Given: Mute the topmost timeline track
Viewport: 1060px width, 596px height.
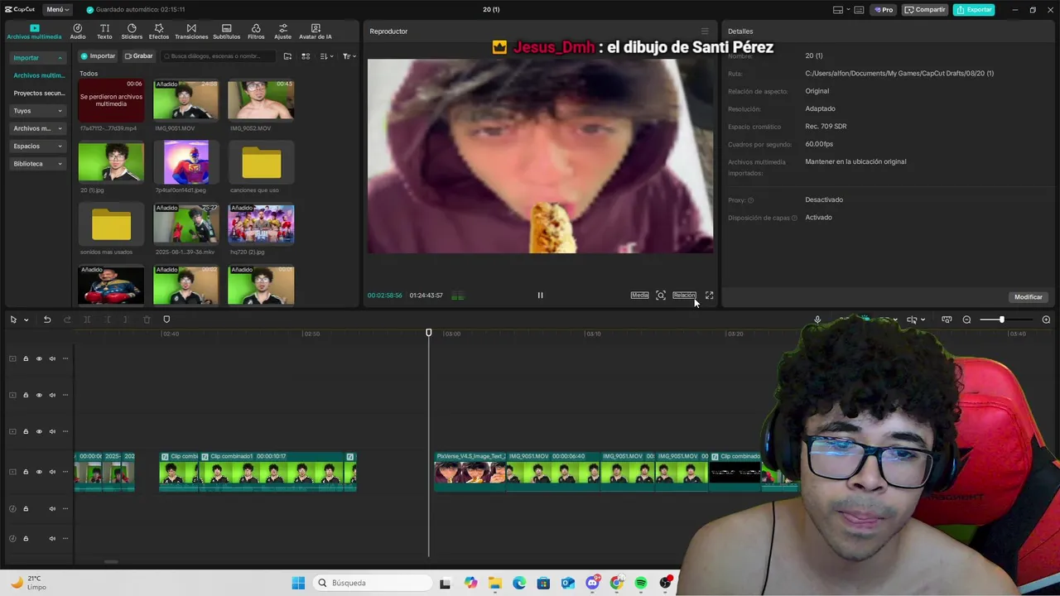Looking at the screenshot, I should click(52, 358).
